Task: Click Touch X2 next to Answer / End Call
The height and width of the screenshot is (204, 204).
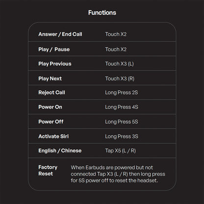Action: coord(116,34)
